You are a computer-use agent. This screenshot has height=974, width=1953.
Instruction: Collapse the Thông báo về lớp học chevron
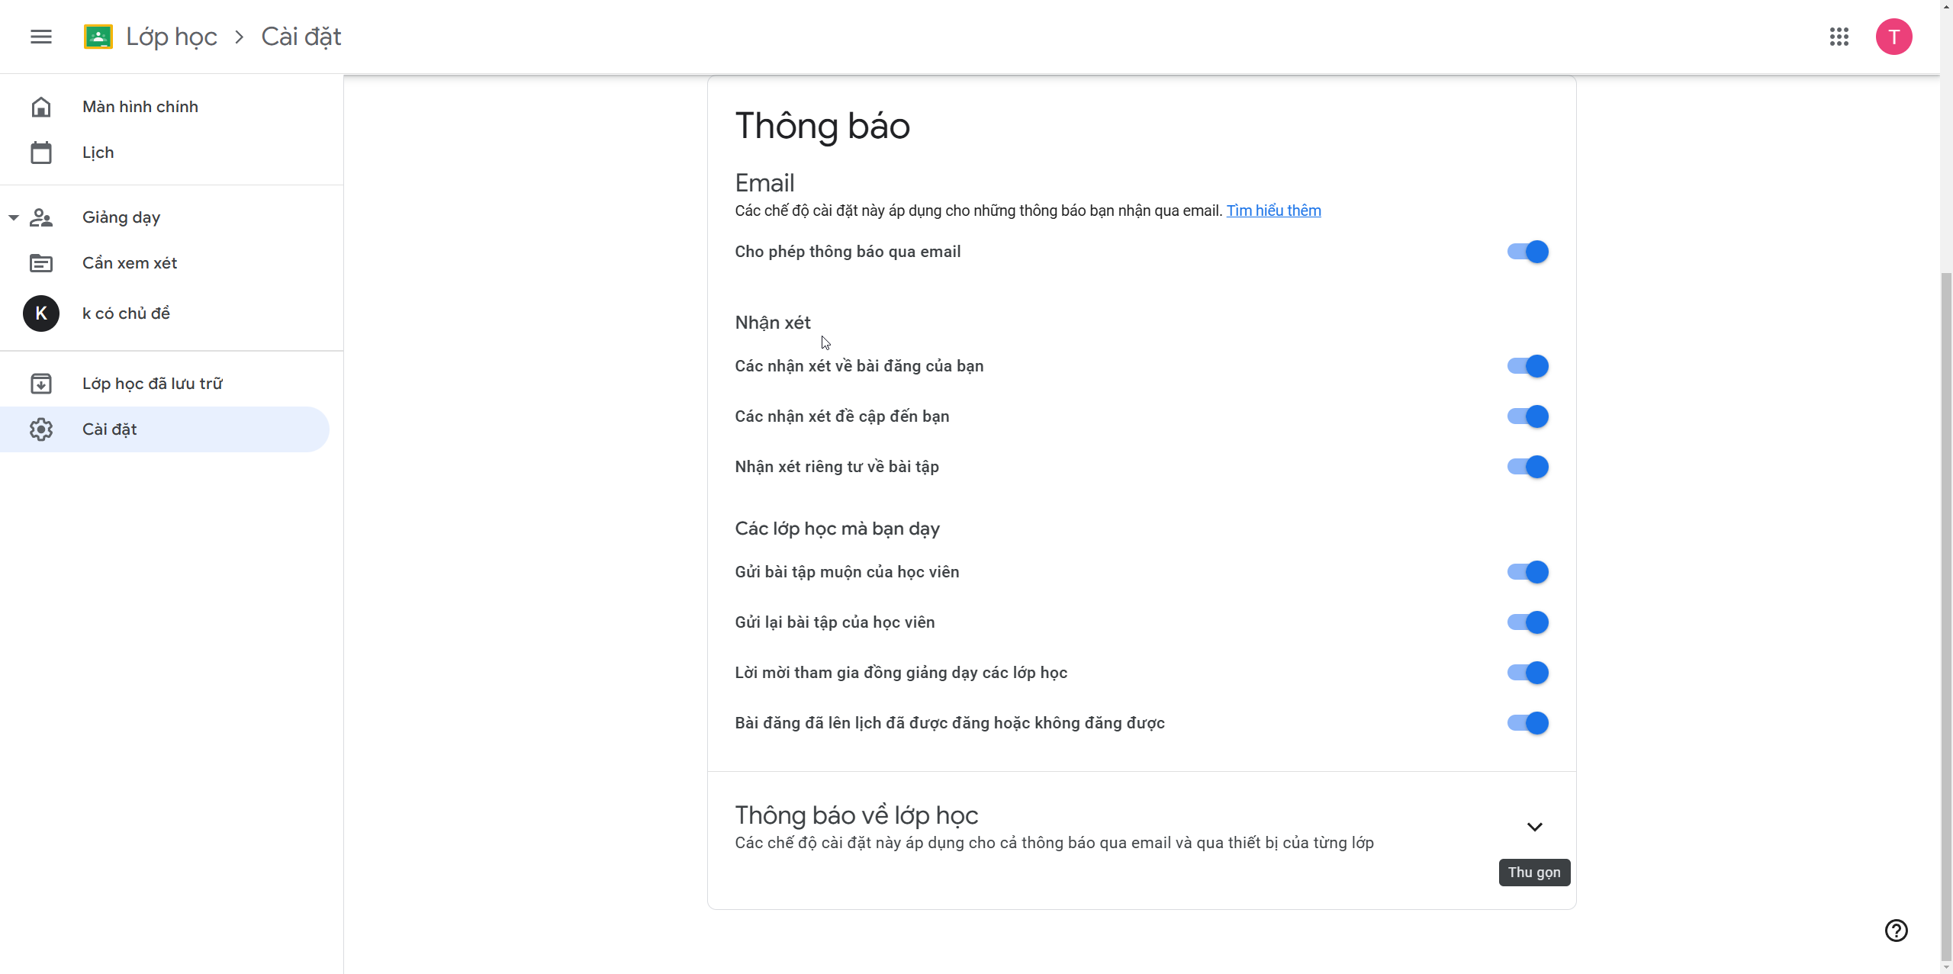pyautogui.click(x=1534, y=827)
